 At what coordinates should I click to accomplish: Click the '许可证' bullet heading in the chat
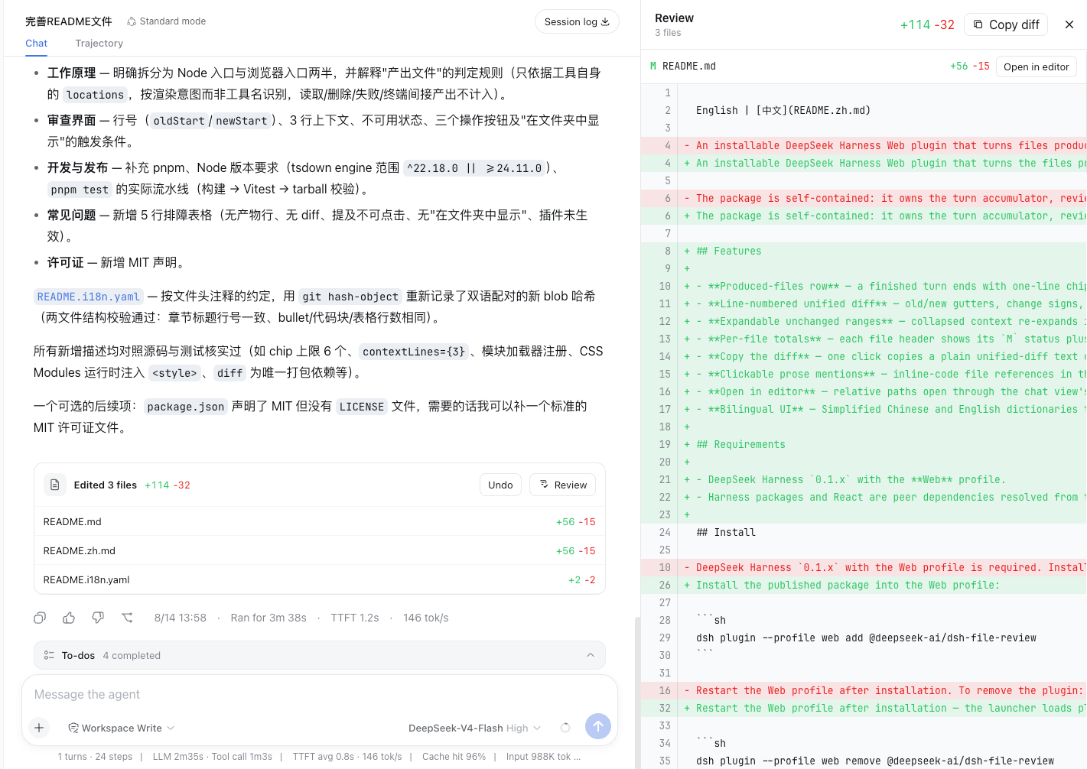[x=66, y=262]
